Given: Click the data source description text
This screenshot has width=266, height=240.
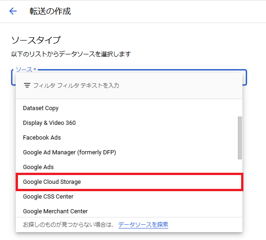Looking at the screenshot, I should [71, 54].
